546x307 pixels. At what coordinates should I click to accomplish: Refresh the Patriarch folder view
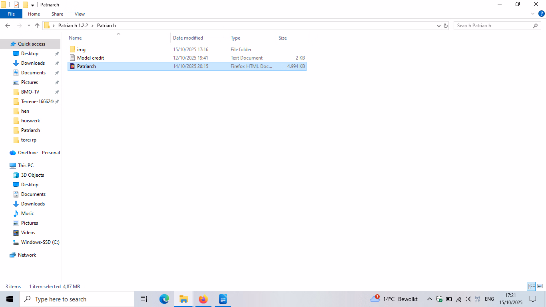(446, 26)
